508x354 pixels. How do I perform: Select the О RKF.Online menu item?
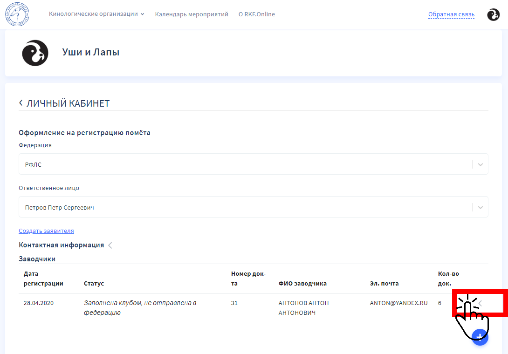(x=256, y=14)
